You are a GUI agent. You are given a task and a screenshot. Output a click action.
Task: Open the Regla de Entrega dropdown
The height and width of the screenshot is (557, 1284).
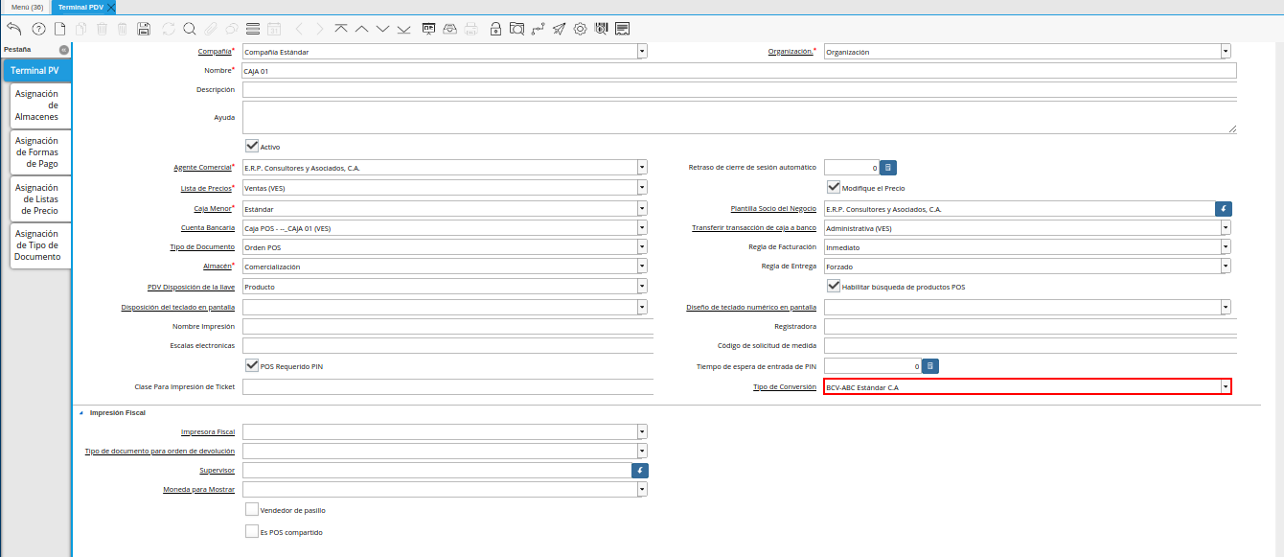tap(1225, 267)
